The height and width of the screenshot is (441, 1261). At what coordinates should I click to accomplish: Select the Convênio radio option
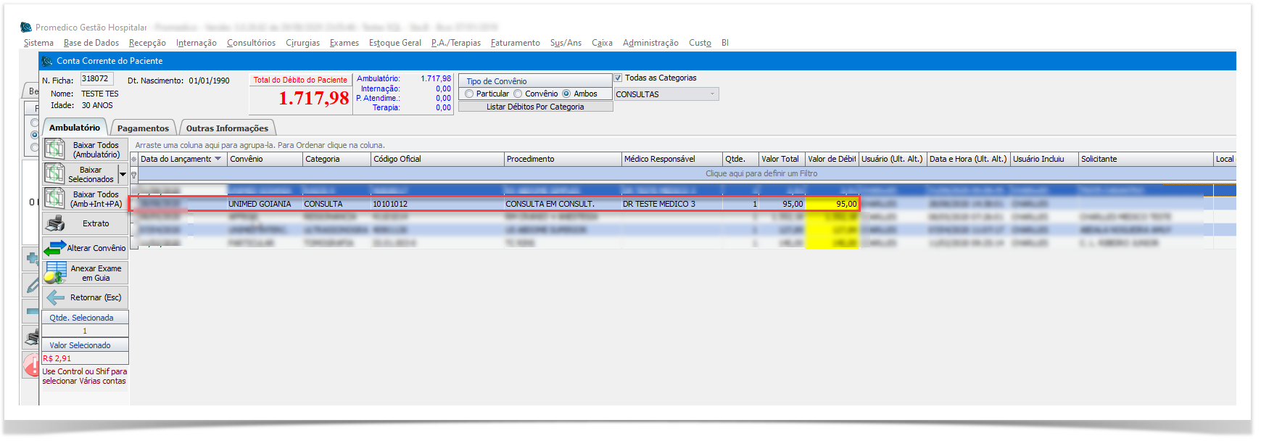518,94
